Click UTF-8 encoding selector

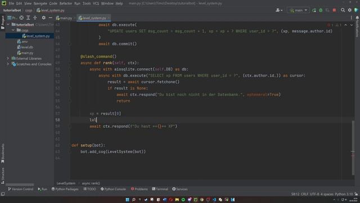[315, 194]
